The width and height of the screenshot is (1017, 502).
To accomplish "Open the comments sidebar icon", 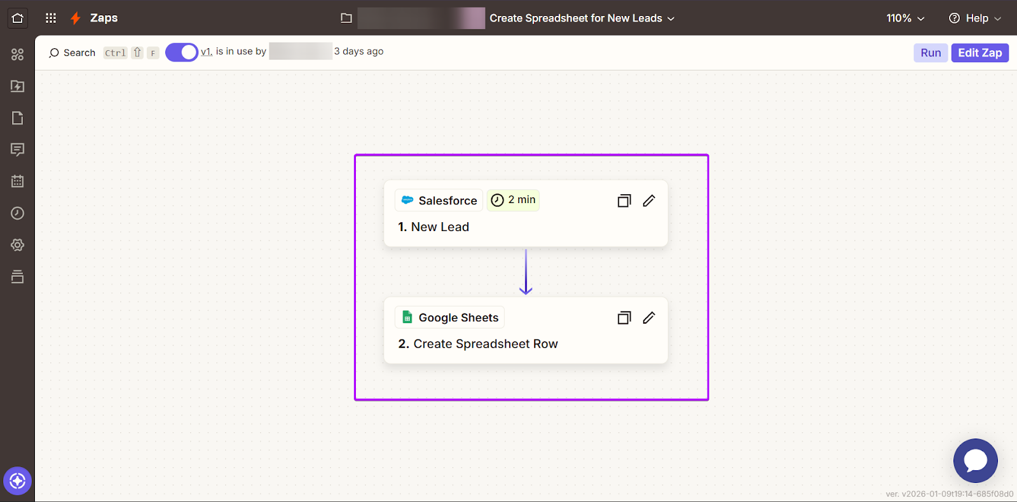I will point(18,150).
